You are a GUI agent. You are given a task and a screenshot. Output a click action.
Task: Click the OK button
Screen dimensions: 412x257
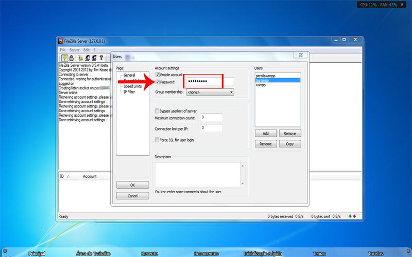(x=133, y=185)
